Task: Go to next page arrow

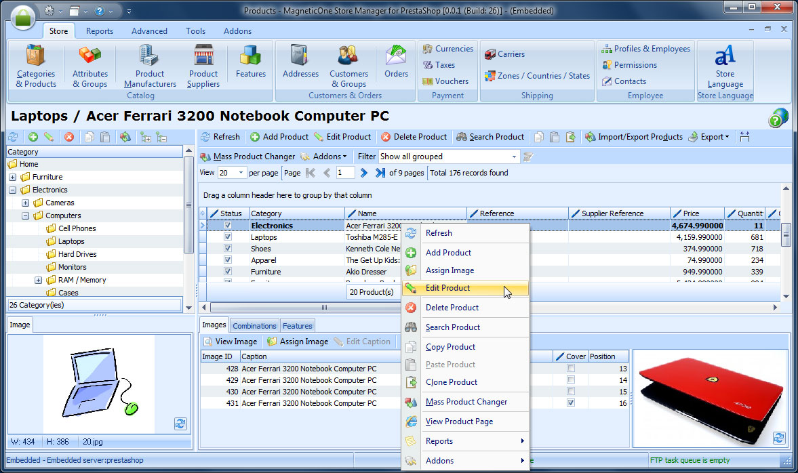Action: pos(363,173)
